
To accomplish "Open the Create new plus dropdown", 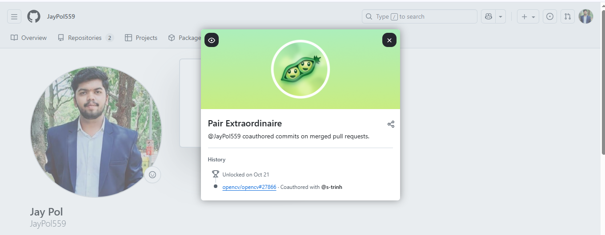I will (528, 16).
